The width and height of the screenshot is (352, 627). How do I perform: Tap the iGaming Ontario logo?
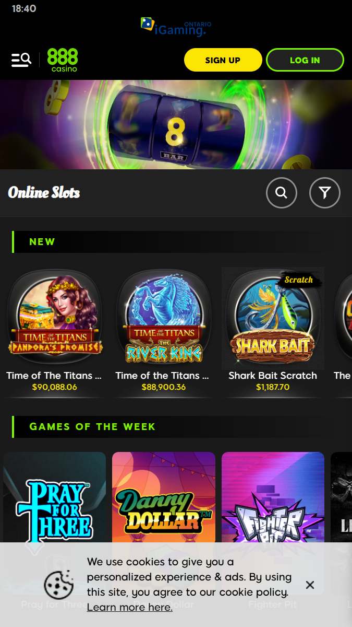176,27
